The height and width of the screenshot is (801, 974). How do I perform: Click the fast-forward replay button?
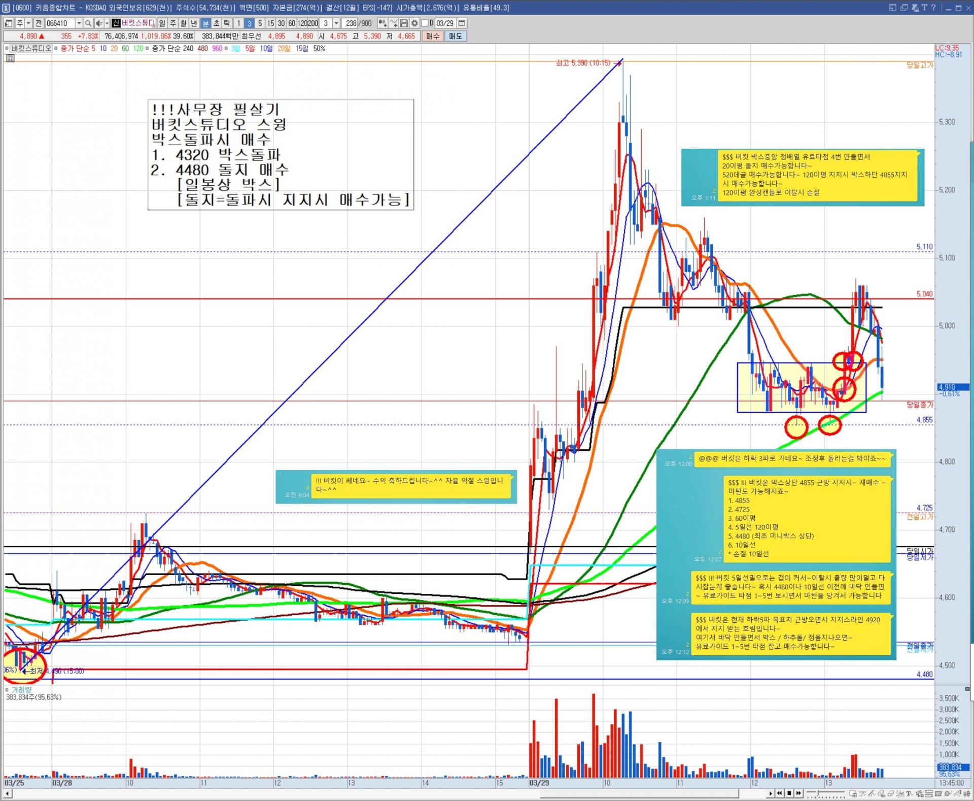coord(798,793)
